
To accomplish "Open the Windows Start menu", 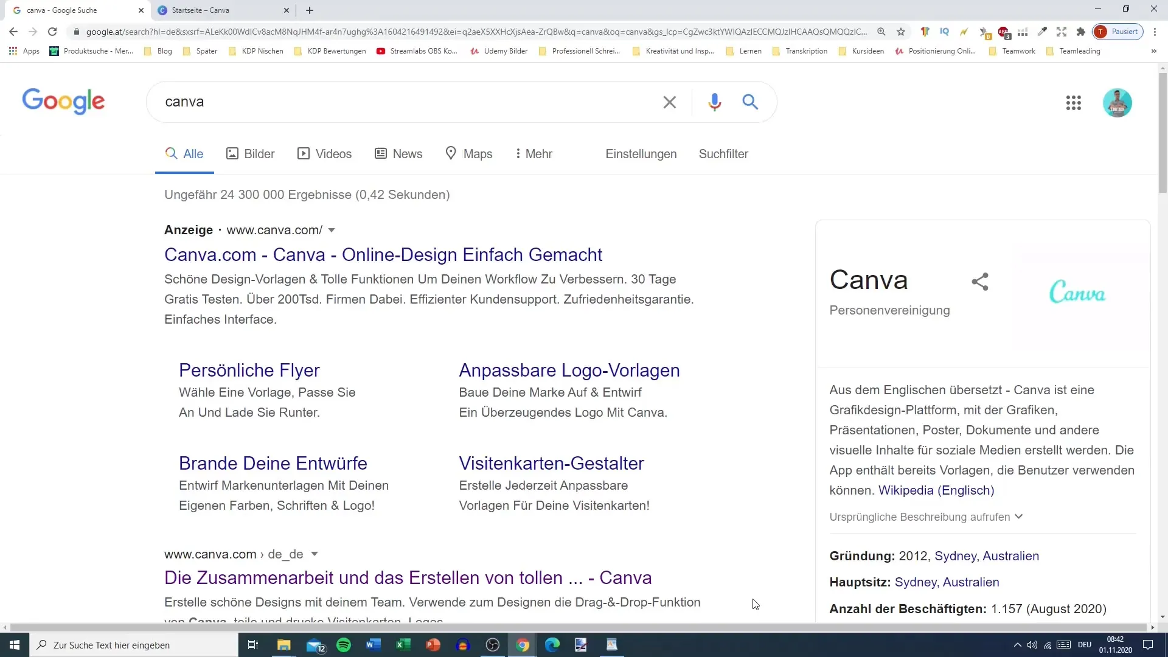I will pyautogui.click(x=15, y=645).
